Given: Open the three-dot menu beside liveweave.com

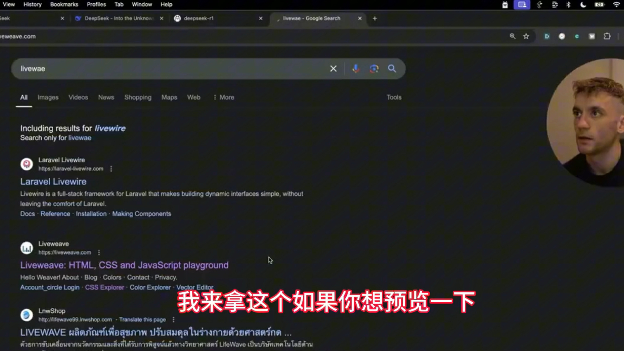Looking at the screenshot, I should tap(98, 252).
